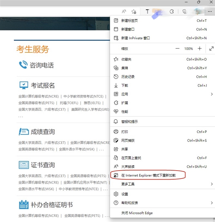Screen dimensions: 215x222
Task: Open 托福(TOEFL) registration link
Action: pyautogui.click(x=69, y=103)
